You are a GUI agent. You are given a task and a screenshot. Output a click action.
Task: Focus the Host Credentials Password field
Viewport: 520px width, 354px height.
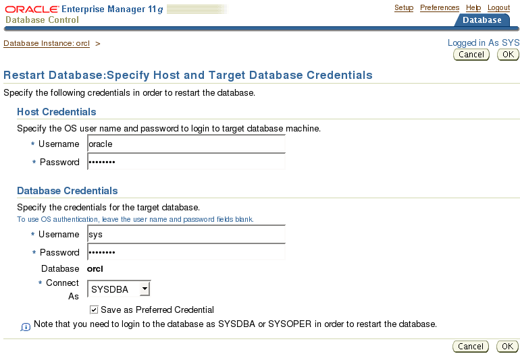(186, 162)
